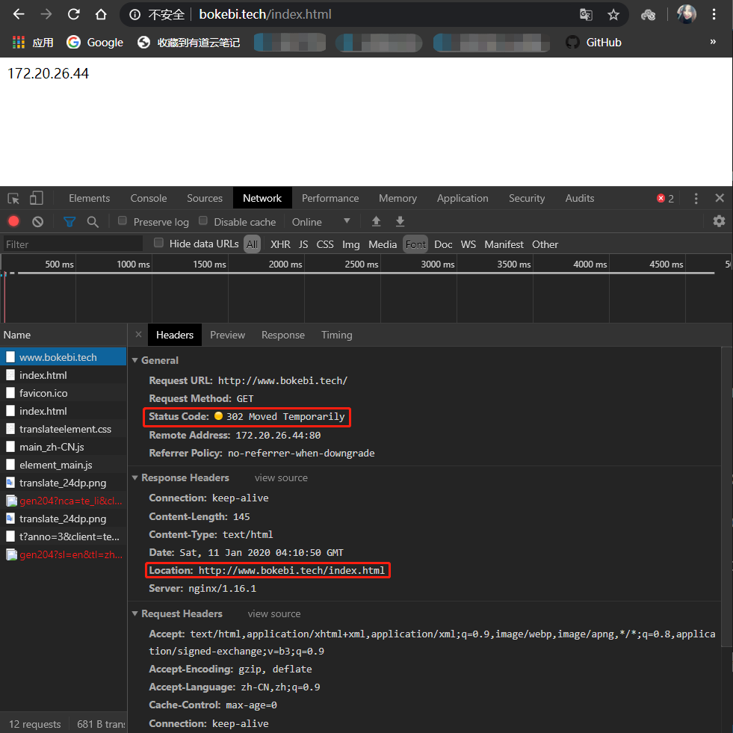Click the red error count badge
Image resolution: width=733 pixels, height=733 pixels.
click(x=665, y=198)
